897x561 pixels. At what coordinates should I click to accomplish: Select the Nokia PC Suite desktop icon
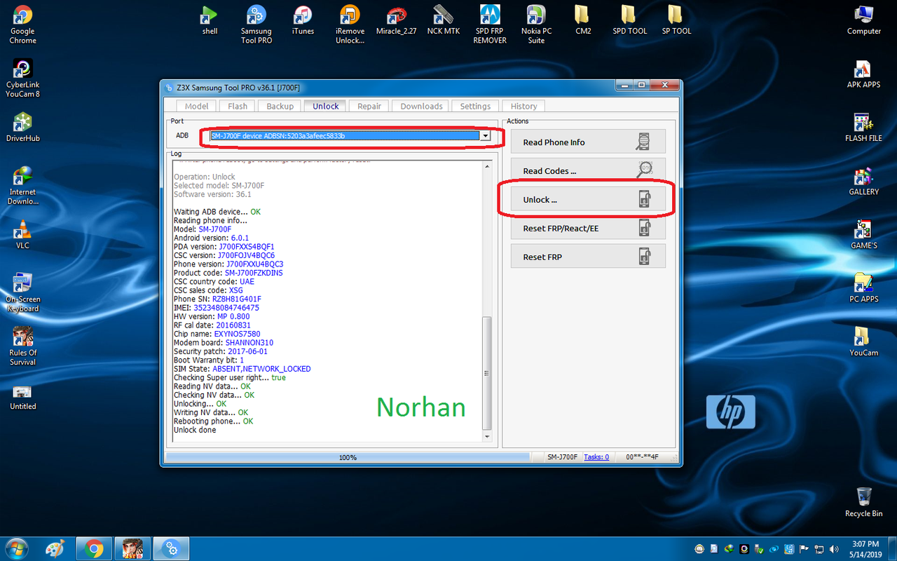pos(536,25)
